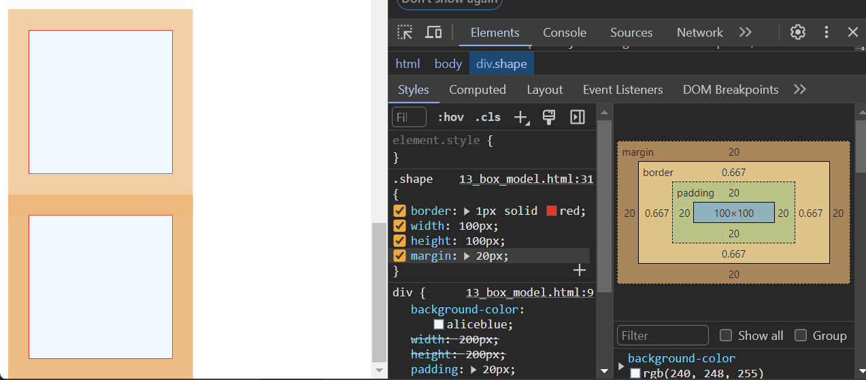The height and width of the screenshot is (380, 866).
Task: Expand computed background-color arrow
Action: (620, 366)
